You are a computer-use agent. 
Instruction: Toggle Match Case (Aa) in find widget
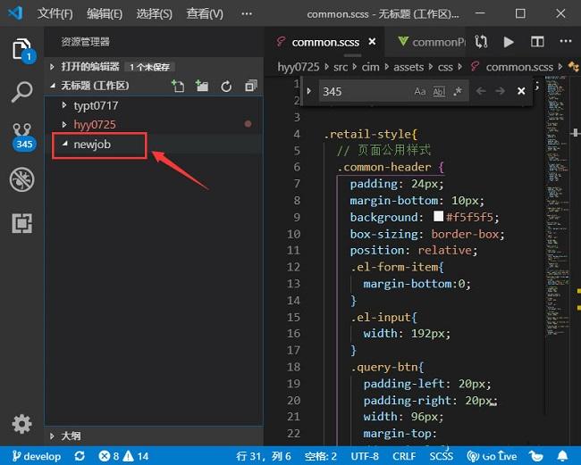tap(420, 91)
